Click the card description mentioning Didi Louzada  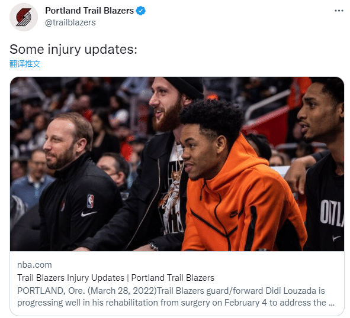(176, 297)
